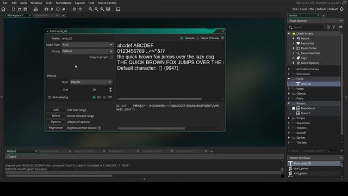Select the arial_20 font asset
348x196 pixels.
tap(306, 84)
